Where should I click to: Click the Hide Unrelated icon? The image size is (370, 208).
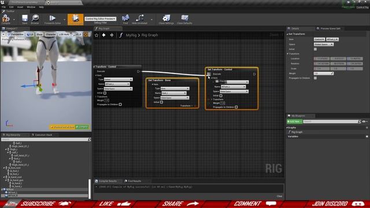click(x=139, y=18)
